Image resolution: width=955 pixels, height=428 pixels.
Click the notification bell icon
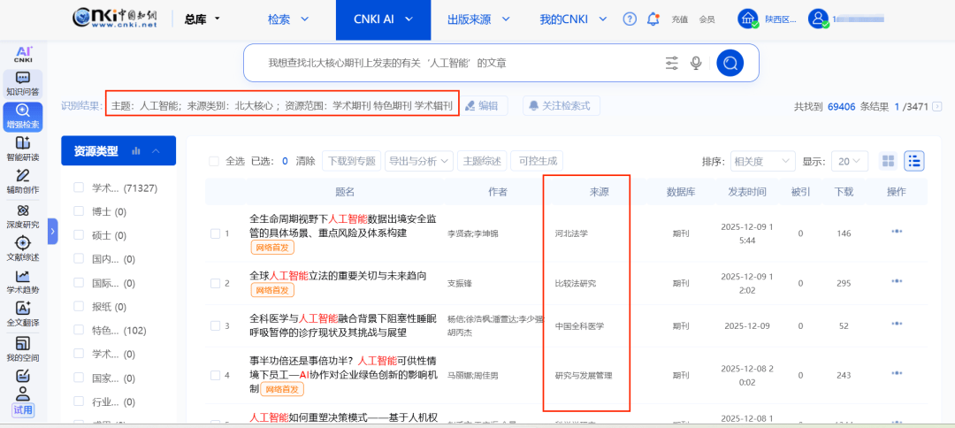tap(653, 19)
